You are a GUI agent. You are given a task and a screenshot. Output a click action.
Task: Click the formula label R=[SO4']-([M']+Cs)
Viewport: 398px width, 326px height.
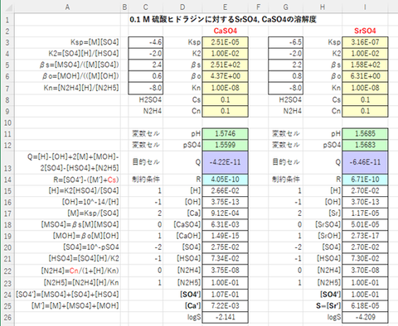pos(86,180)
